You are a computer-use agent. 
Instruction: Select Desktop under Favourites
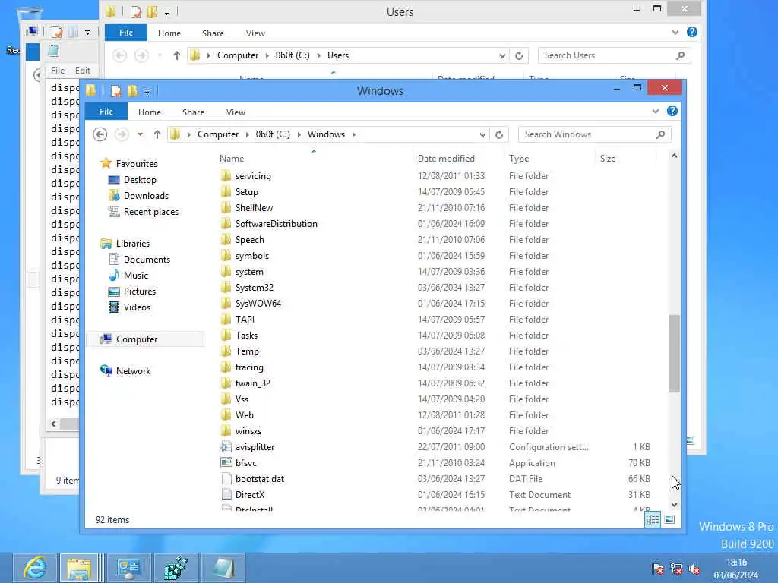click(x=140, y=180)
